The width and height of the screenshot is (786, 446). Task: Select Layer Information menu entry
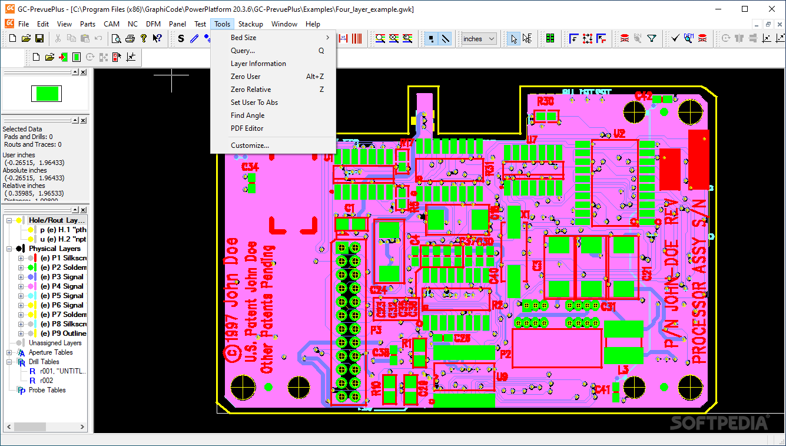click(273, 64)
